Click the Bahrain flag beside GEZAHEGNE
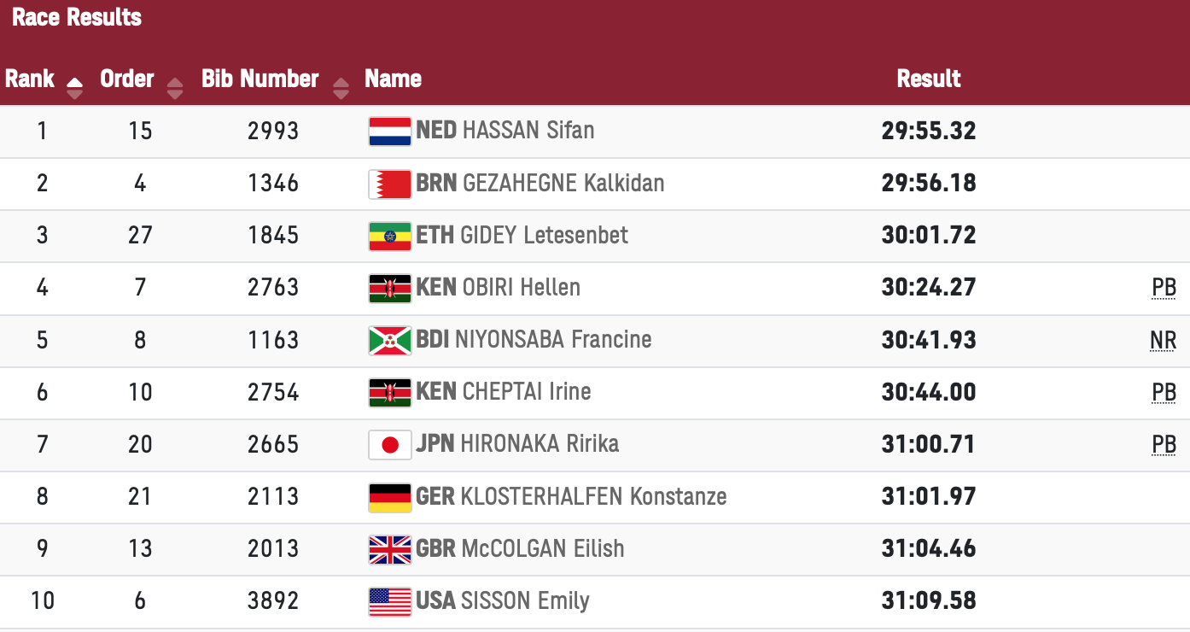1190x632 pixels. (x=389, y=184)
